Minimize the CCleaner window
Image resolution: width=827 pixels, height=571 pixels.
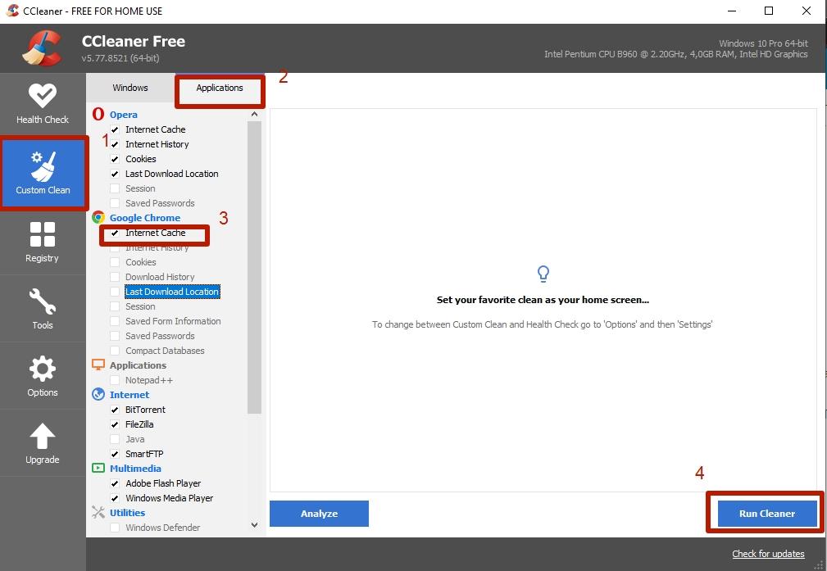point(732,11)
